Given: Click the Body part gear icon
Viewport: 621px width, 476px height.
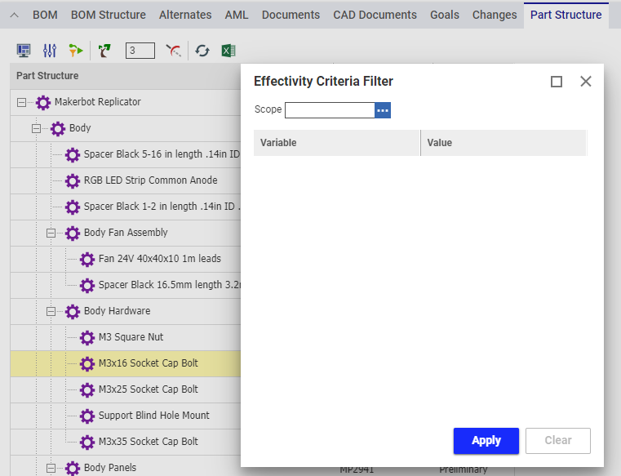Looking at the screenshot, I should (58, 129).
